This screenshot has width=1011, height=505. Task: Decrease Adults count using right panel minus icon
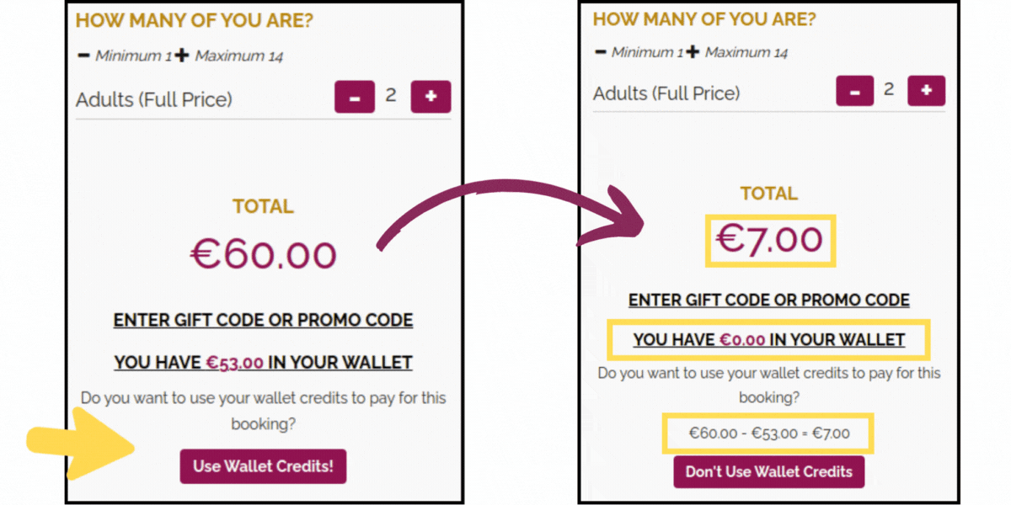854,90
